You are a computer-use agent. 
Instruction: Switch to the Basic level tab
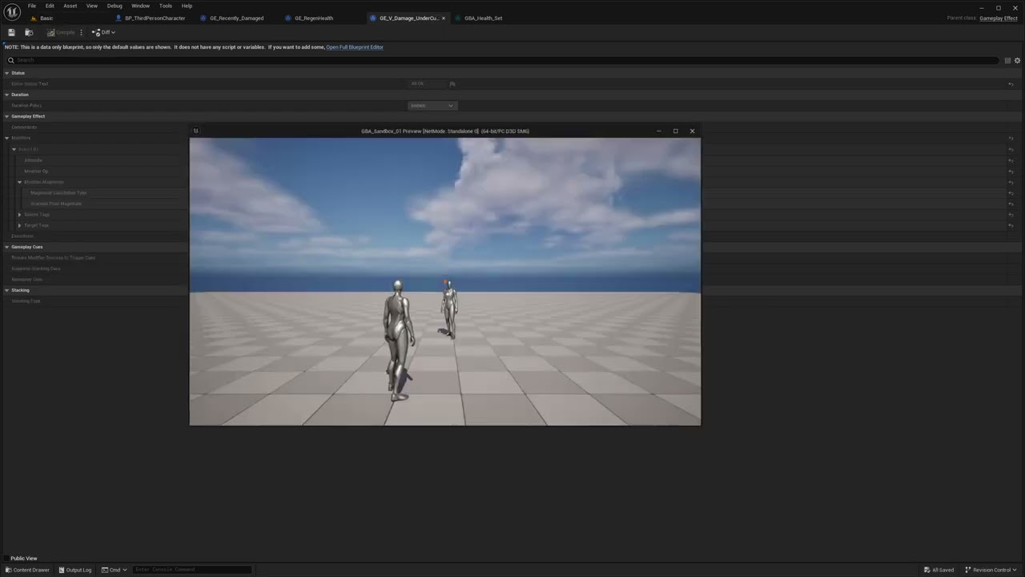click(46, 18)
